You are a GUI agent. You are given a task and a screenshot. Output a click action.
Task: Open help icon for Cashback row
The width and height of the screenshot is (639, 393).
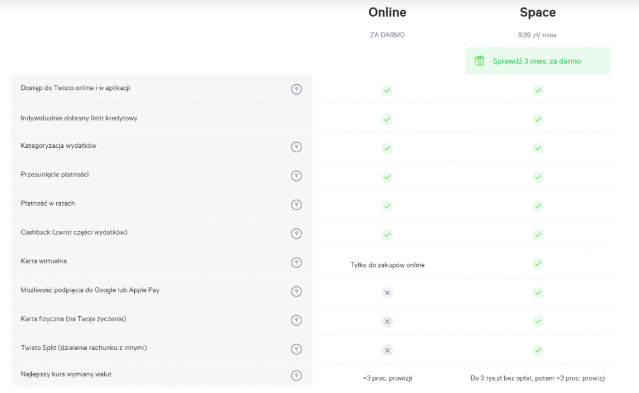(296, 234)
